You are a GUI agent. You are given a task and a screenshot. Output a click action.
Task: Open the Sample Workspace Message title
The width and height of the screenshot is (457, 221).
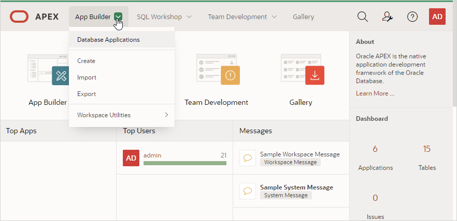[300, 154]
